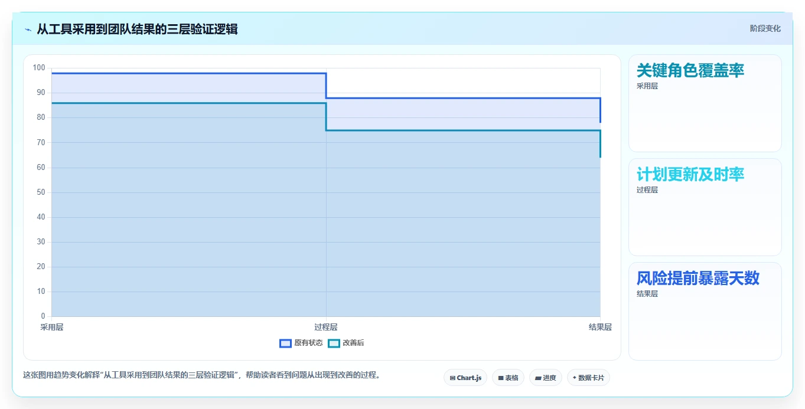Click the 0 y-axis tick label
This screenshot has height=409, width=805.
point(43,316)
